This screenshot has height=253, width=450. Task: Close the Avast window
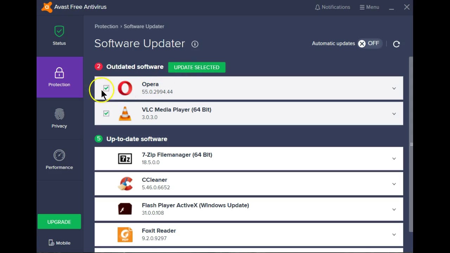coord(407,7)
